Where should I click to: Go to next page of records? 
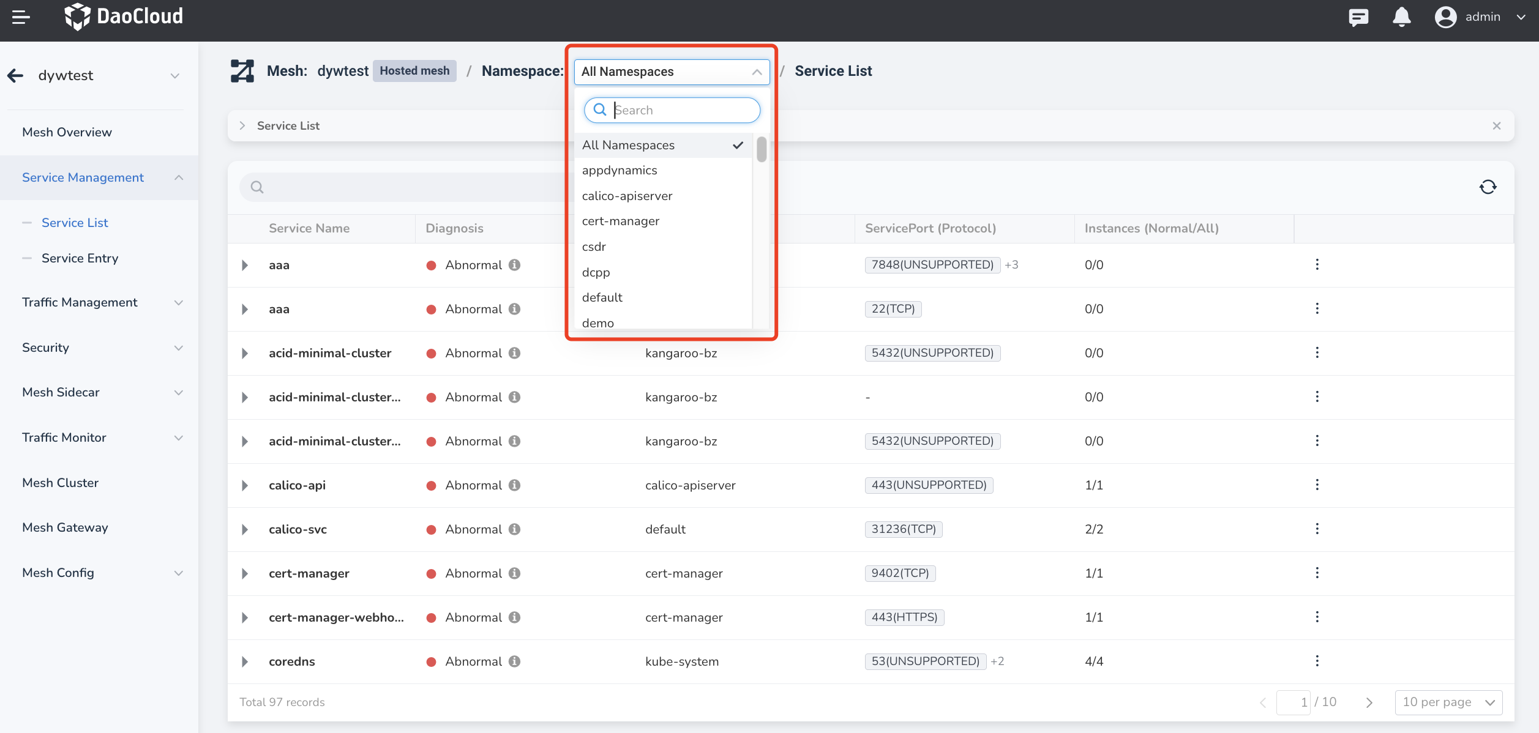click(1369, 702)
